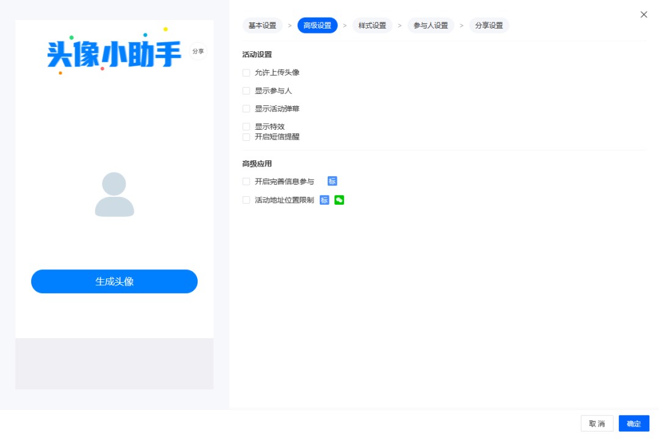659x440 pixels.
Task: Tick the 开启完善信息参与 checkbox
Action: (247, 182)
